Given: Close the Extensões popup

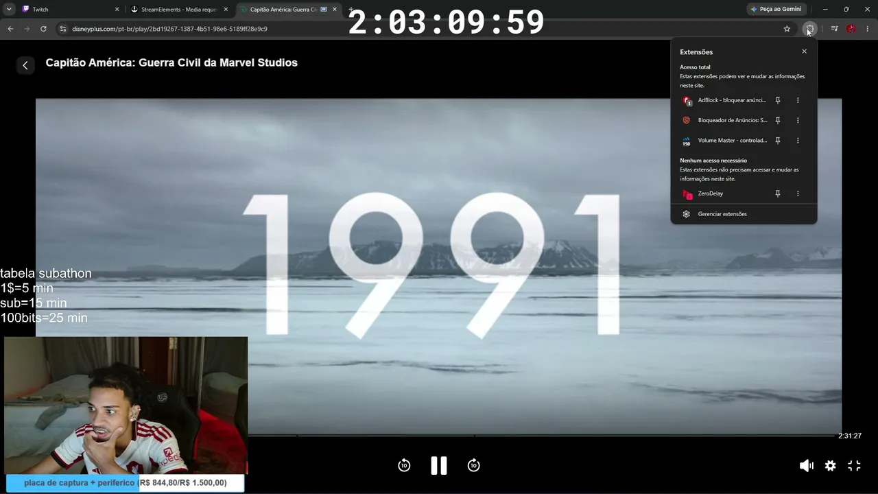Looking at the screenshot, I should [x=804, y=51].
